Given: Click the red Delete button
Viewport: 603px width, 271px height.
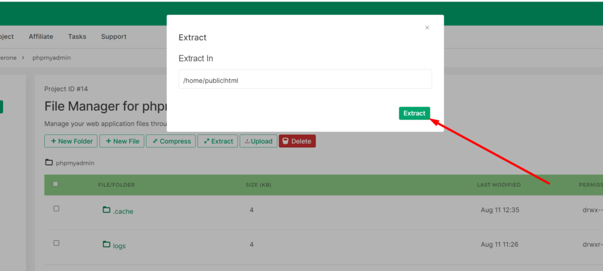Looking at the screenshot, I should (297, 141).
